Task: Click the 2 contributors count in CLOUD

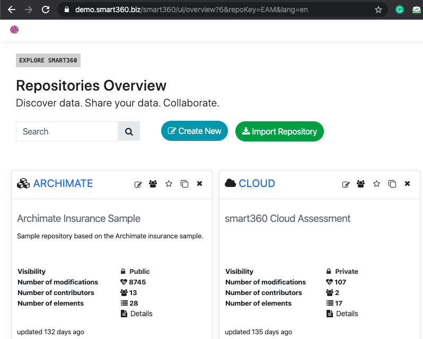Action: pyautogui.click(x=337, y=292)
